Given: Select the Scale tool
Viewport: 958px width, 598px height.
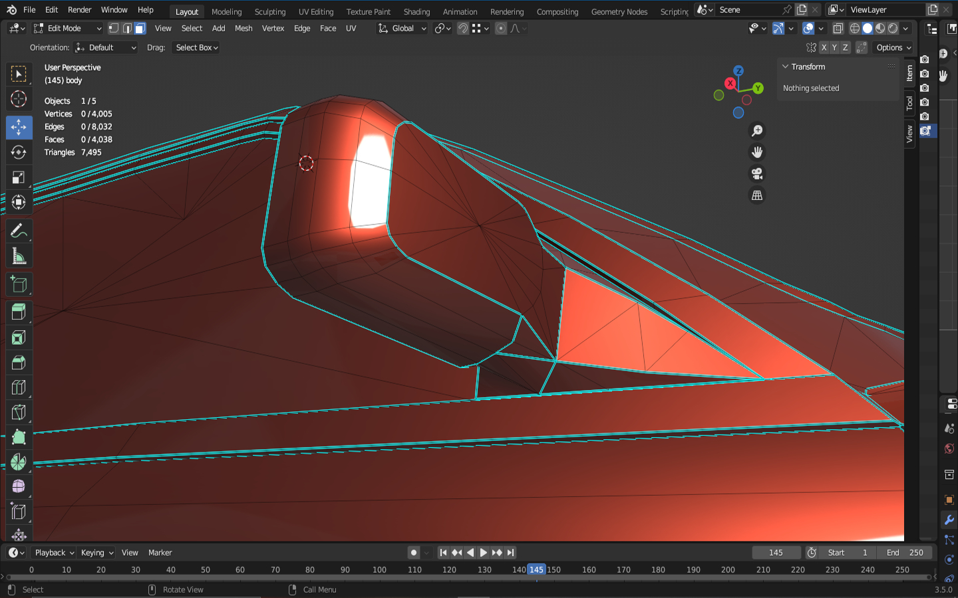Looking at the screenshot, I should click(19, 177).
